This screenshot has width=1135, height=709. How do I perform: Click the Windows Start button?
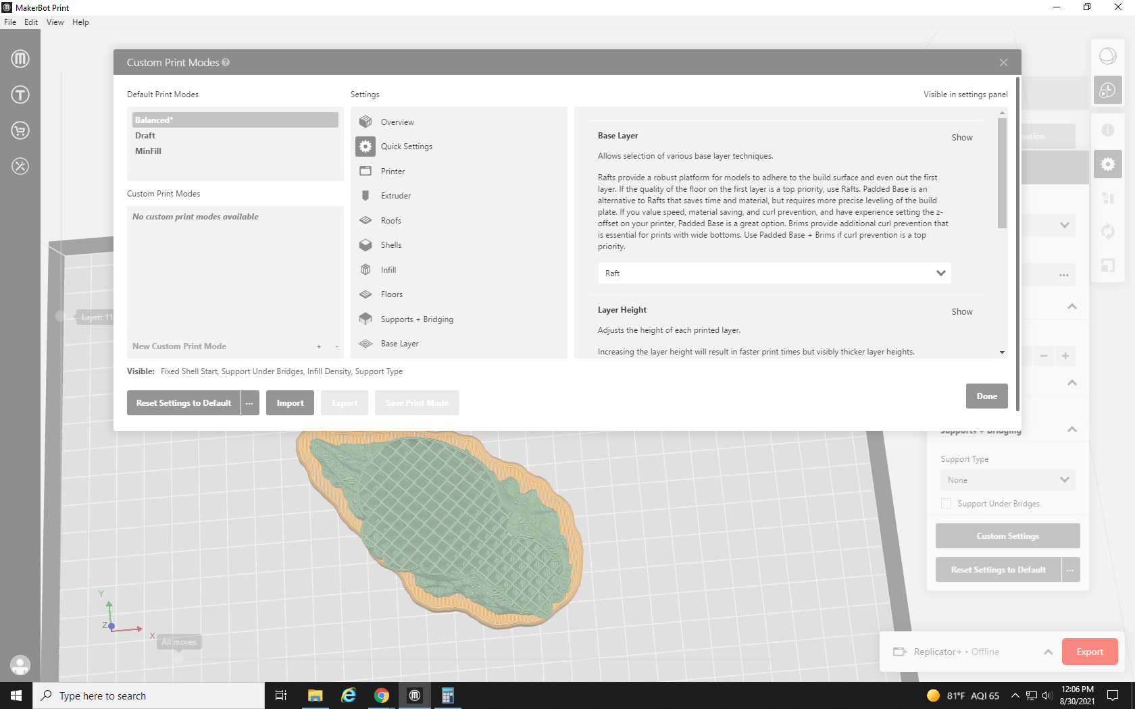pyautogui.click(x=16, y=695)
